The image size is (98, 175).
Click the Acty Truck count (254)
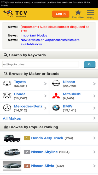pos(69,138)
